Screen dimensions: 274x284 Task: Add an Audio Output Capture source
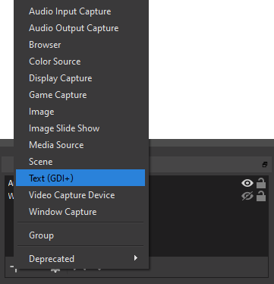pyautogui.click(x=80, y=28)
